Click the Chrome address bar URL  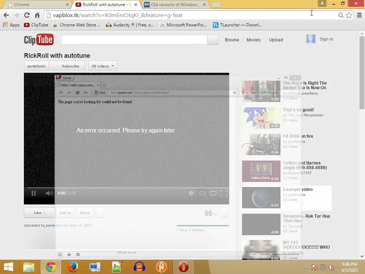(x=118, y=15)
